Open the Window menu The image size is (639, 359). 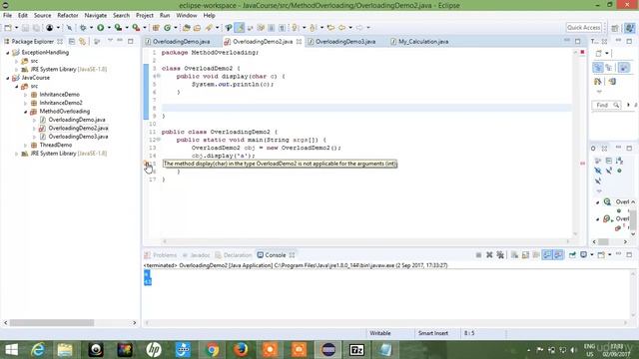click(187, 16)
